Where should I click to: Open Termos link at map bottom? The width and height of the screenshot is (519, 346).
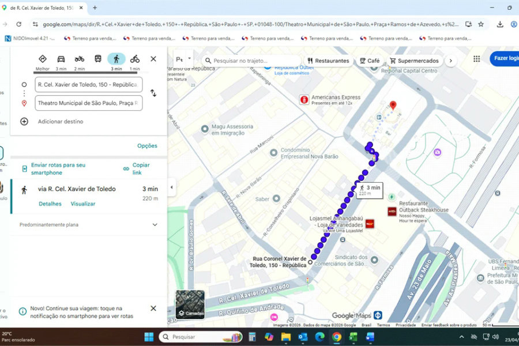[x=383, y=325]
